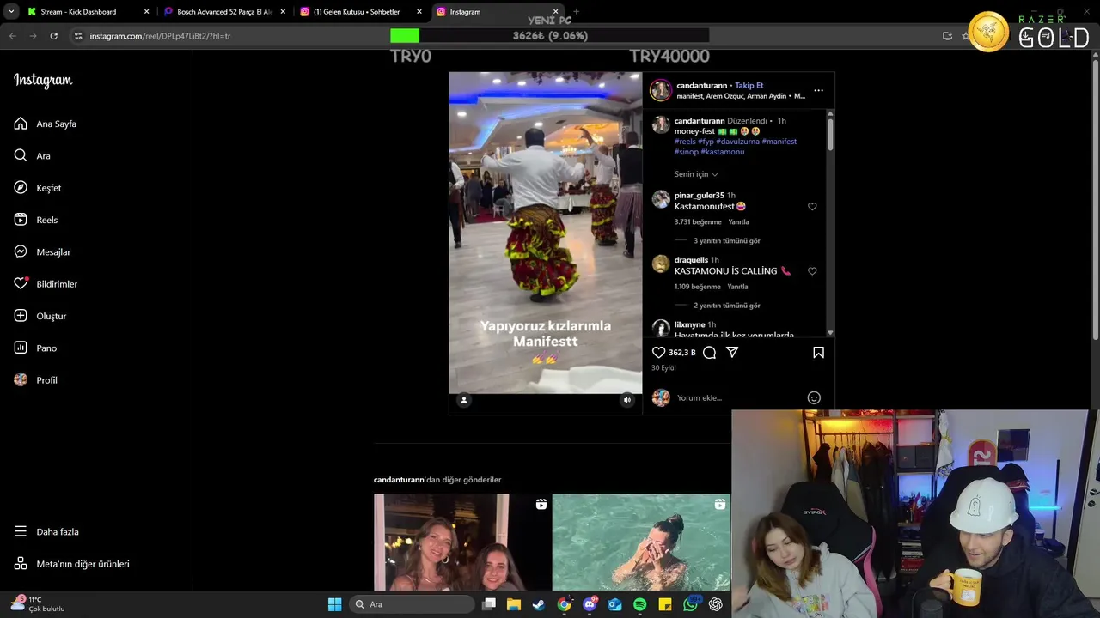1100x618 pixels.
Task: Open thumbnail of swimming woman reel
Action: point(641,542)
